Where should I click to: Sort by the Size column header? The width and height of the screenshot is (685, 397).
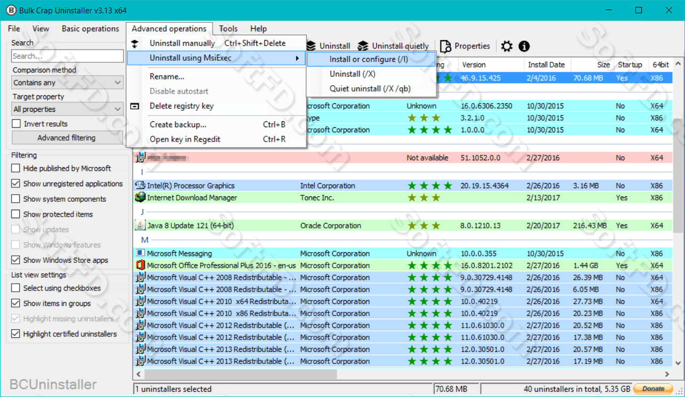(x=592, y=65)
